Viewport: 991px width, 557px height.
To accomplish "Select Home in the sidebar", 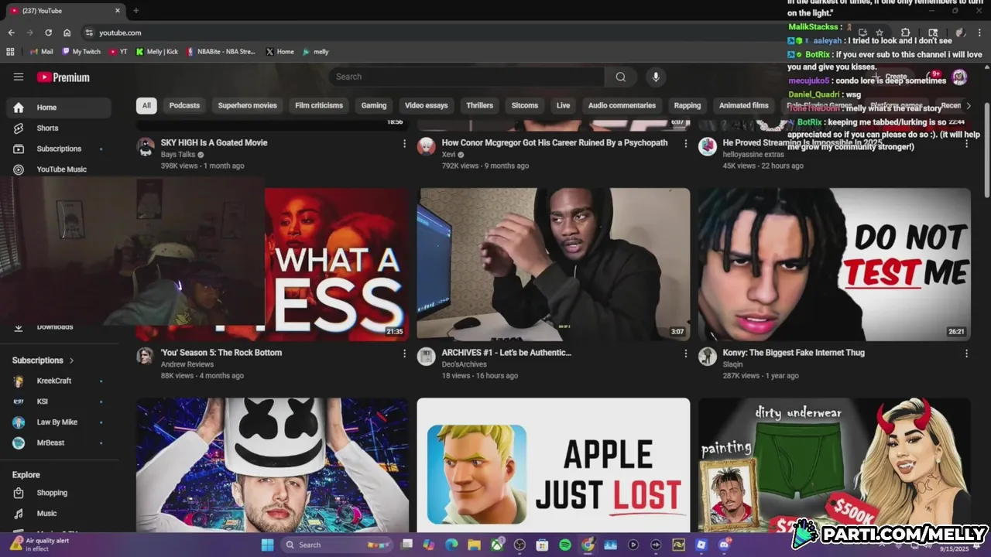I will pyautogui.click(x=59, y=108).
